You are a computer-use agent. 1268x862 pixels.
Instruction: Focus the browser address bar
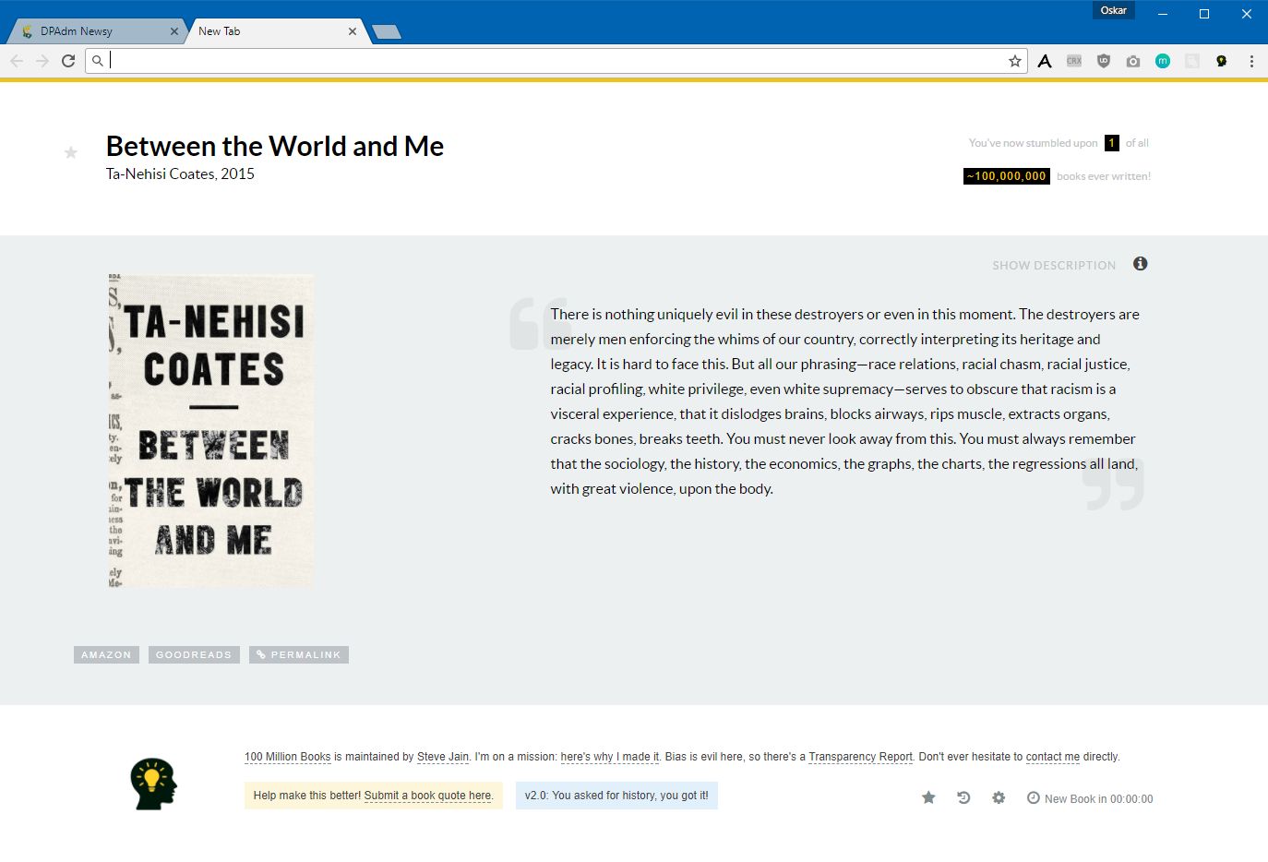coord(556,61)
